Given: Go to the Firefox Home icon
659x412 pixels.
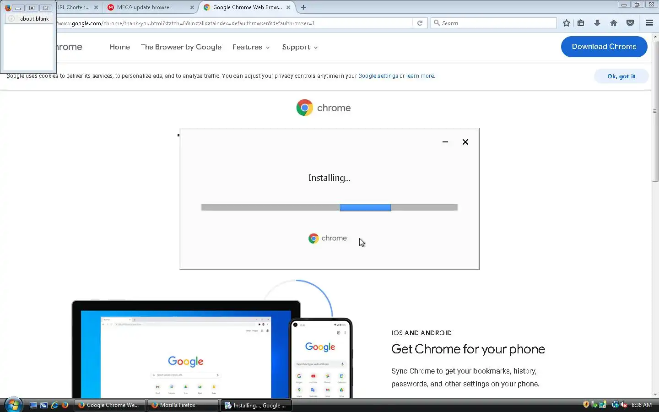Looking at the screenshot, I should point(614,23).
